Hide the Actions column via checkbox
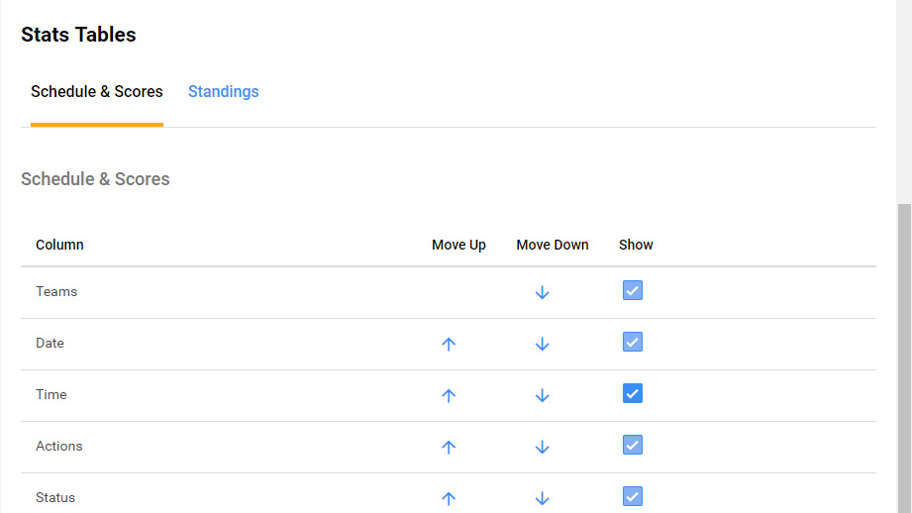912x513 pixels. coord(633,445)
